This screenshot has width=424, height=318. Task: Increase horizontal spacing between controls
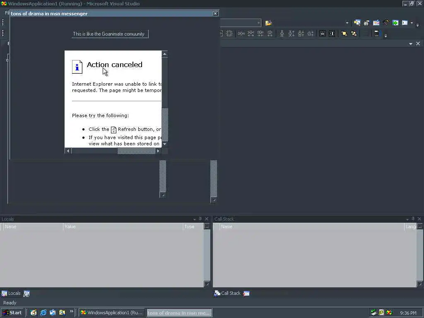[251, 34]
